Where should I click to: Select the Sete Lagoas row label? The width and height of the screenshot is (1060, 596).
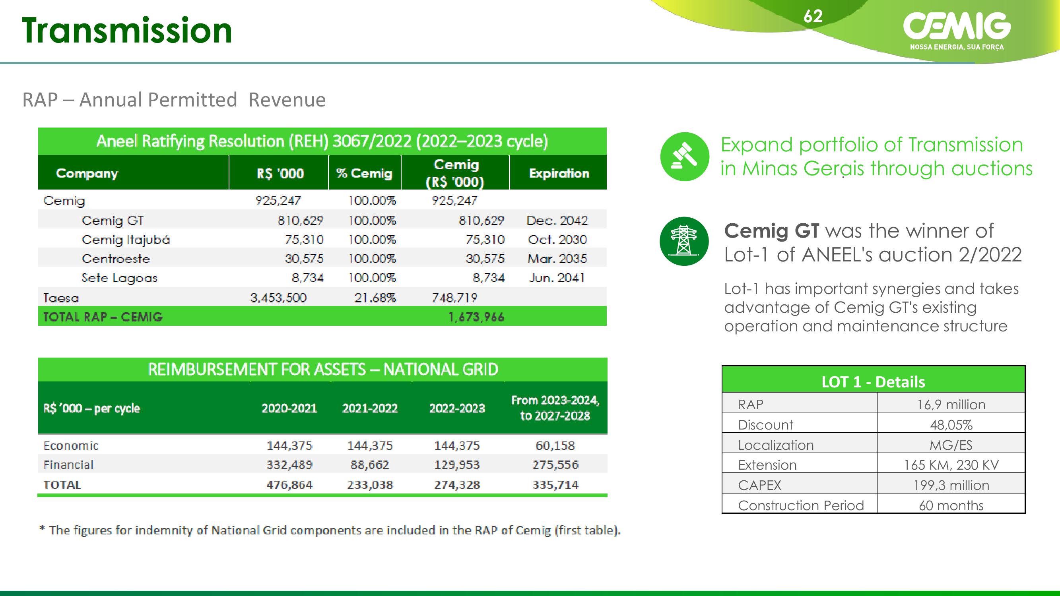click(x=119, y=278)
